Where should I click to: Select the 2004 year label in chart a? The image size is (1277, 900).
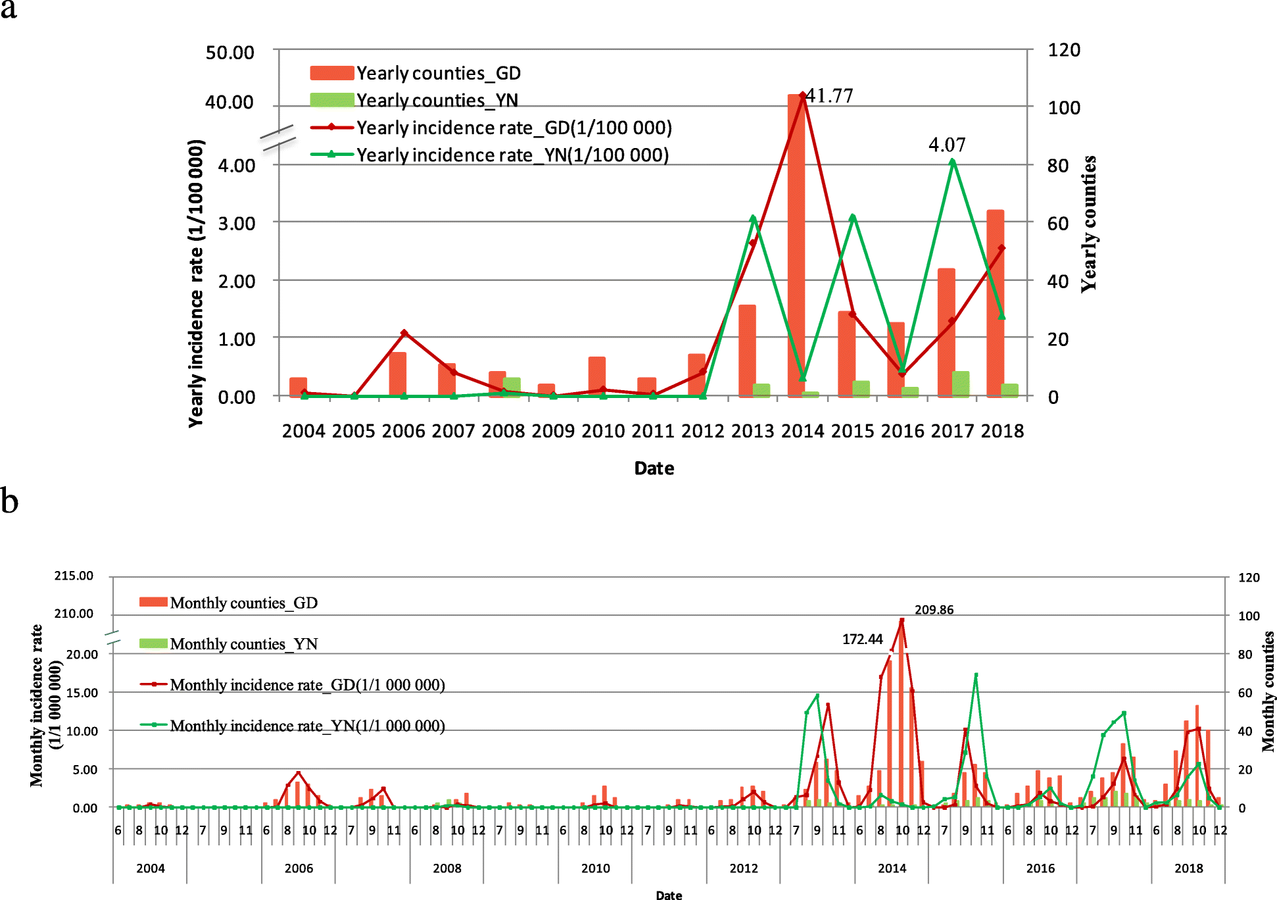pyautogui.click(x=304, y=431)
